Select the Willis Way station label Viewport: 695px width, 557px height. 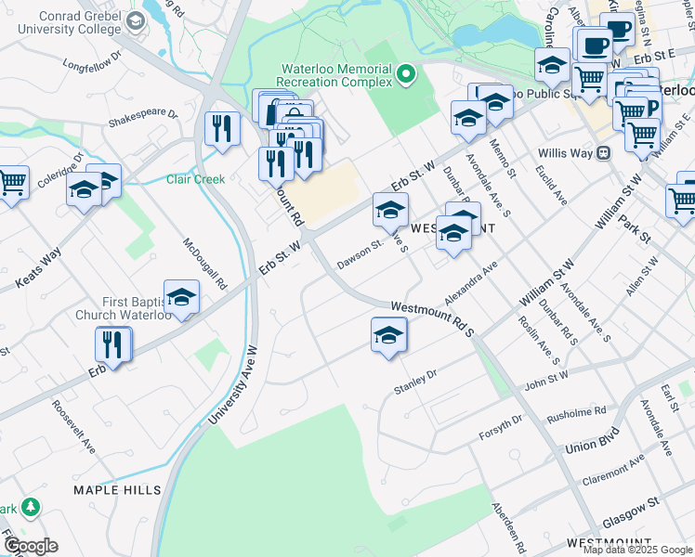click(565, 153)
